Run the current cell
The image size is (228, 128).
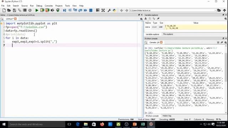(42, 10)
